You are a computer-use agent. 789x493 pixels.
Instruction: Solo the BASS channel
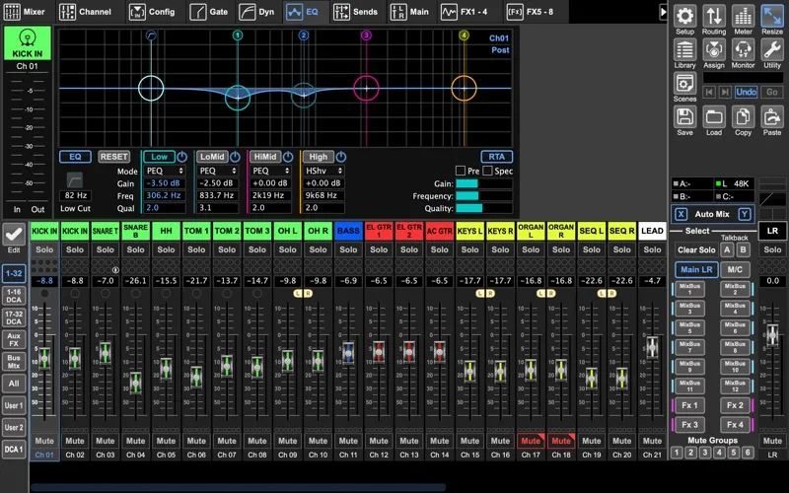pyautogui.click(x=348, y=249)
